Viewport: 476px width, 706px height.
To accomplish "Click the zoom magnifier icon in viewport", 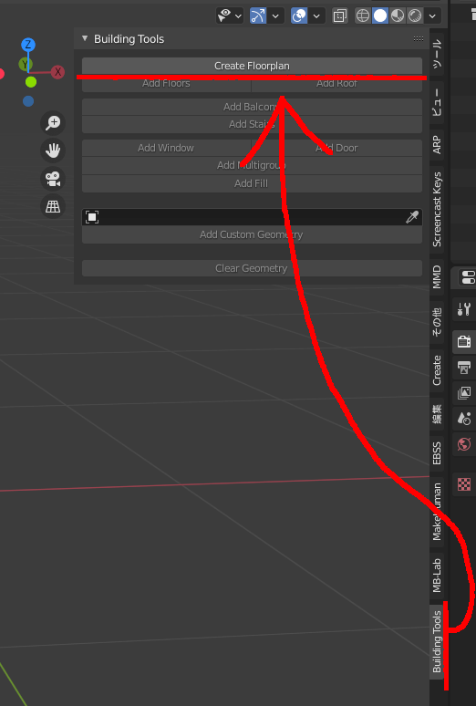I will pos(53,122).
